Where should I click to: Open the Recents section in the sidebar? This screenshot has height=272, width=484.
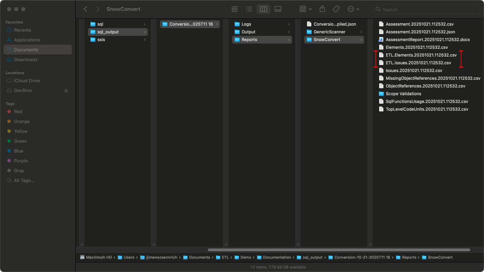point(24,30)
